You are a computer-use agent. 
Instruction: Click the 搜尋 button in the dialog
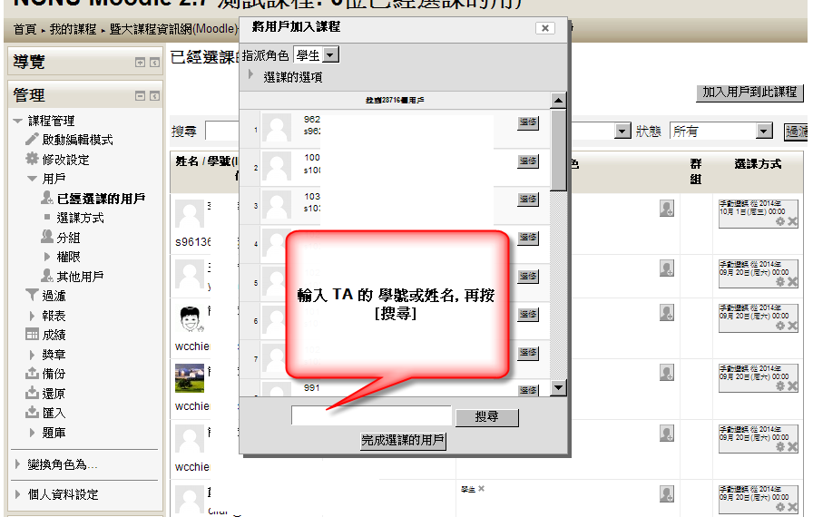click(x=486, y=417)
